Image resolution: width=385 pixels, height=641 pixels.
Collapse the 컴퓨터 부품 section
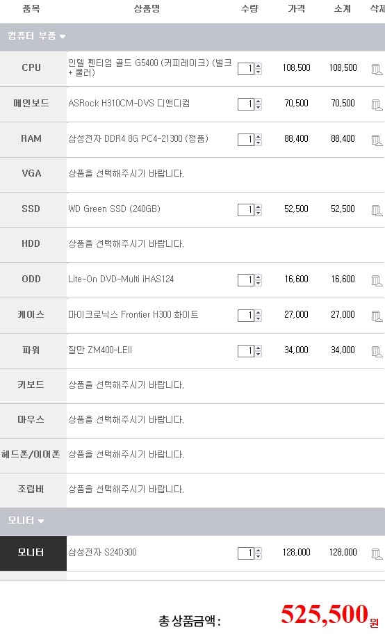point(36,36)
